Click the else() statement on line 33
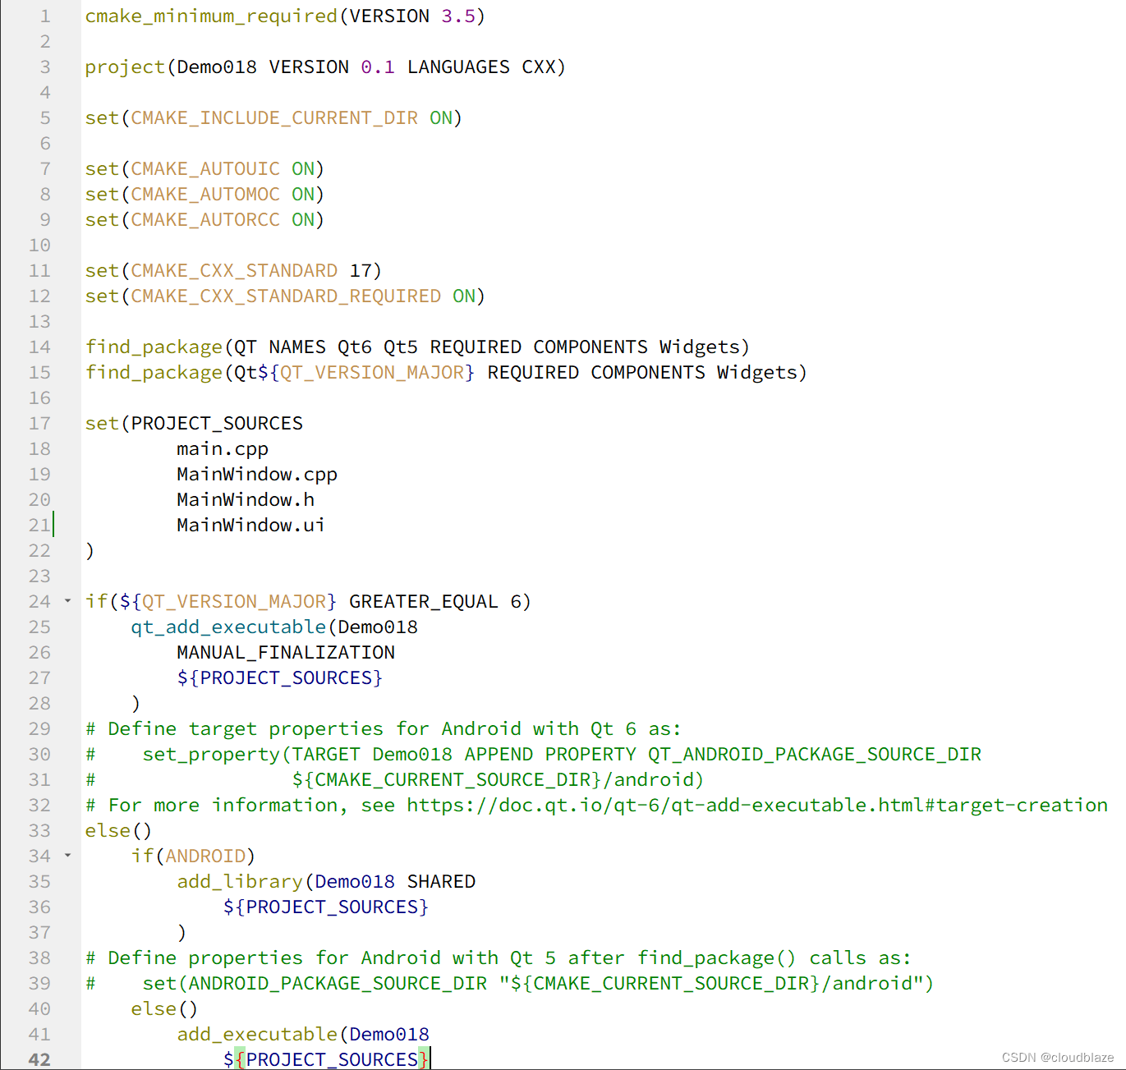This screenshot has height=1070, width=1126. tap(119, 831)
